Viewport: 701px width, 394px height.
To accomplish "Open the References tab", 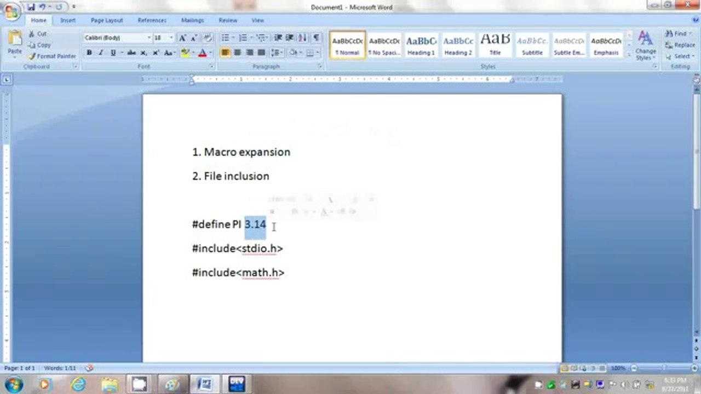I will coord(152,20).
